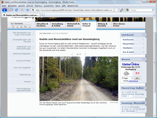Image resolution: width=157 pixels, height=118 pixels.
Task: Click the WetterOnline logo
Action: coord(131,64)
